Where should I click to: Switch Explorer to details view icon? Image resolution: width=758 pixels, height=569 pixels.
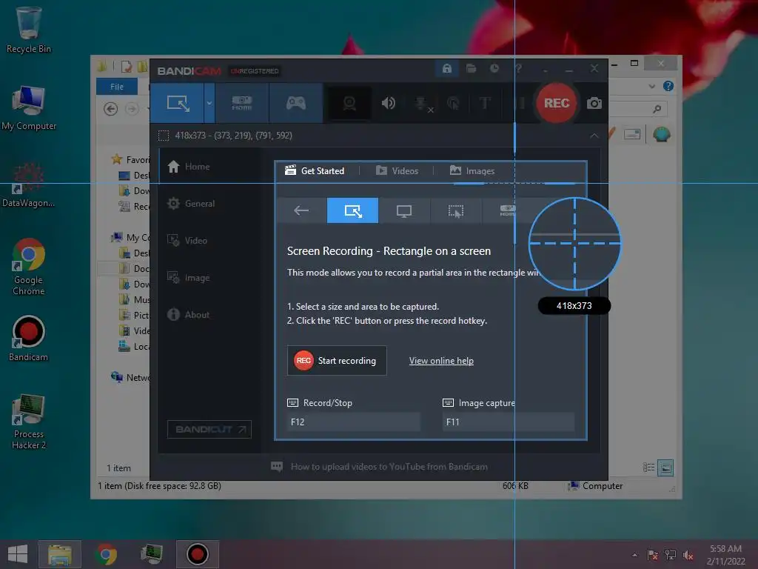[x=648, y=467]
